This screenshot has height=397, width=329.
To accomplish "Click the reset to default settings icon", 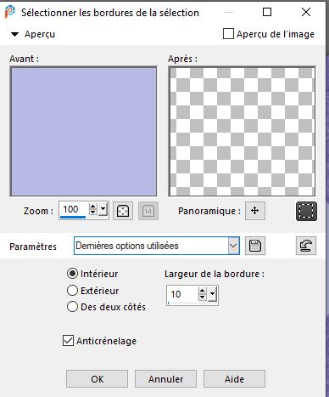I will [306, 246].
